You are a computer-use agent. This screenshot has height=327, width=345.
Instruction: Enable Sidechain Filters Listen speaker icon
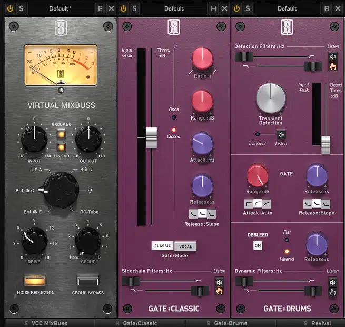(219, 283)
